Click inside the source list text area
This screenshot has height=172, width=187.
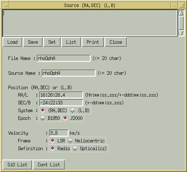[90, 23]
